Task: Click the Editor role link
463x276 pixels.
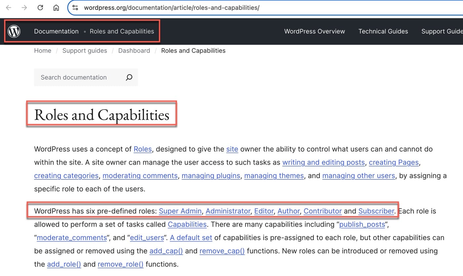Action: [264, 211]
